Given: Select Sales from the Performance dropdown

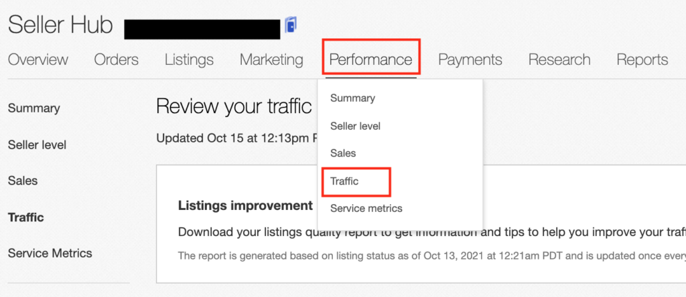Looking at the screenshot, I should tap(343, 153).
